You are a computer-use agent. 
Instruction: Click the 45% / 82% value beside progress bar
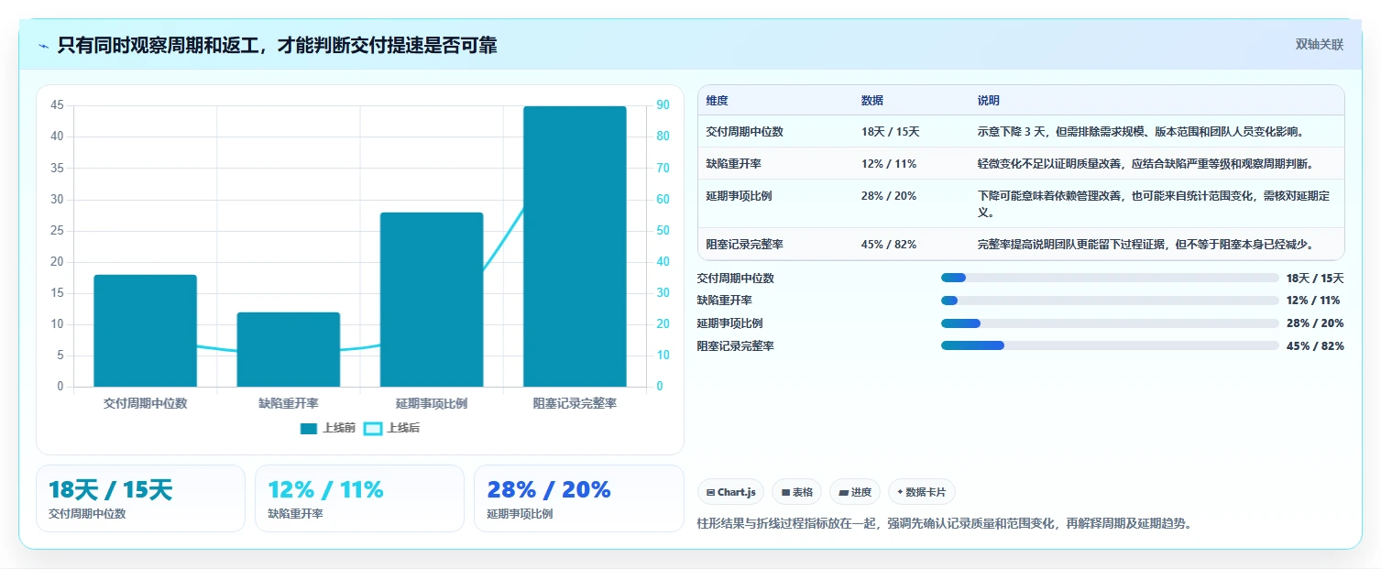coord(1315,346)
